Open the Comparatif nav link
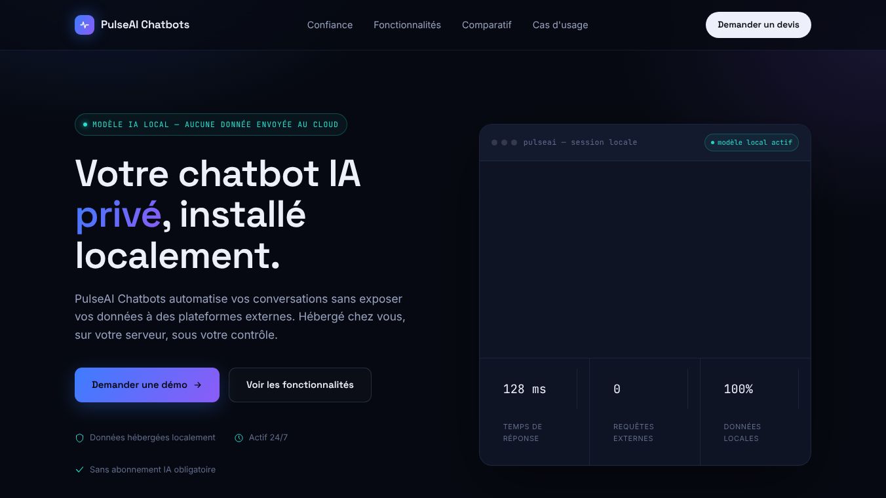 (486, 25)
